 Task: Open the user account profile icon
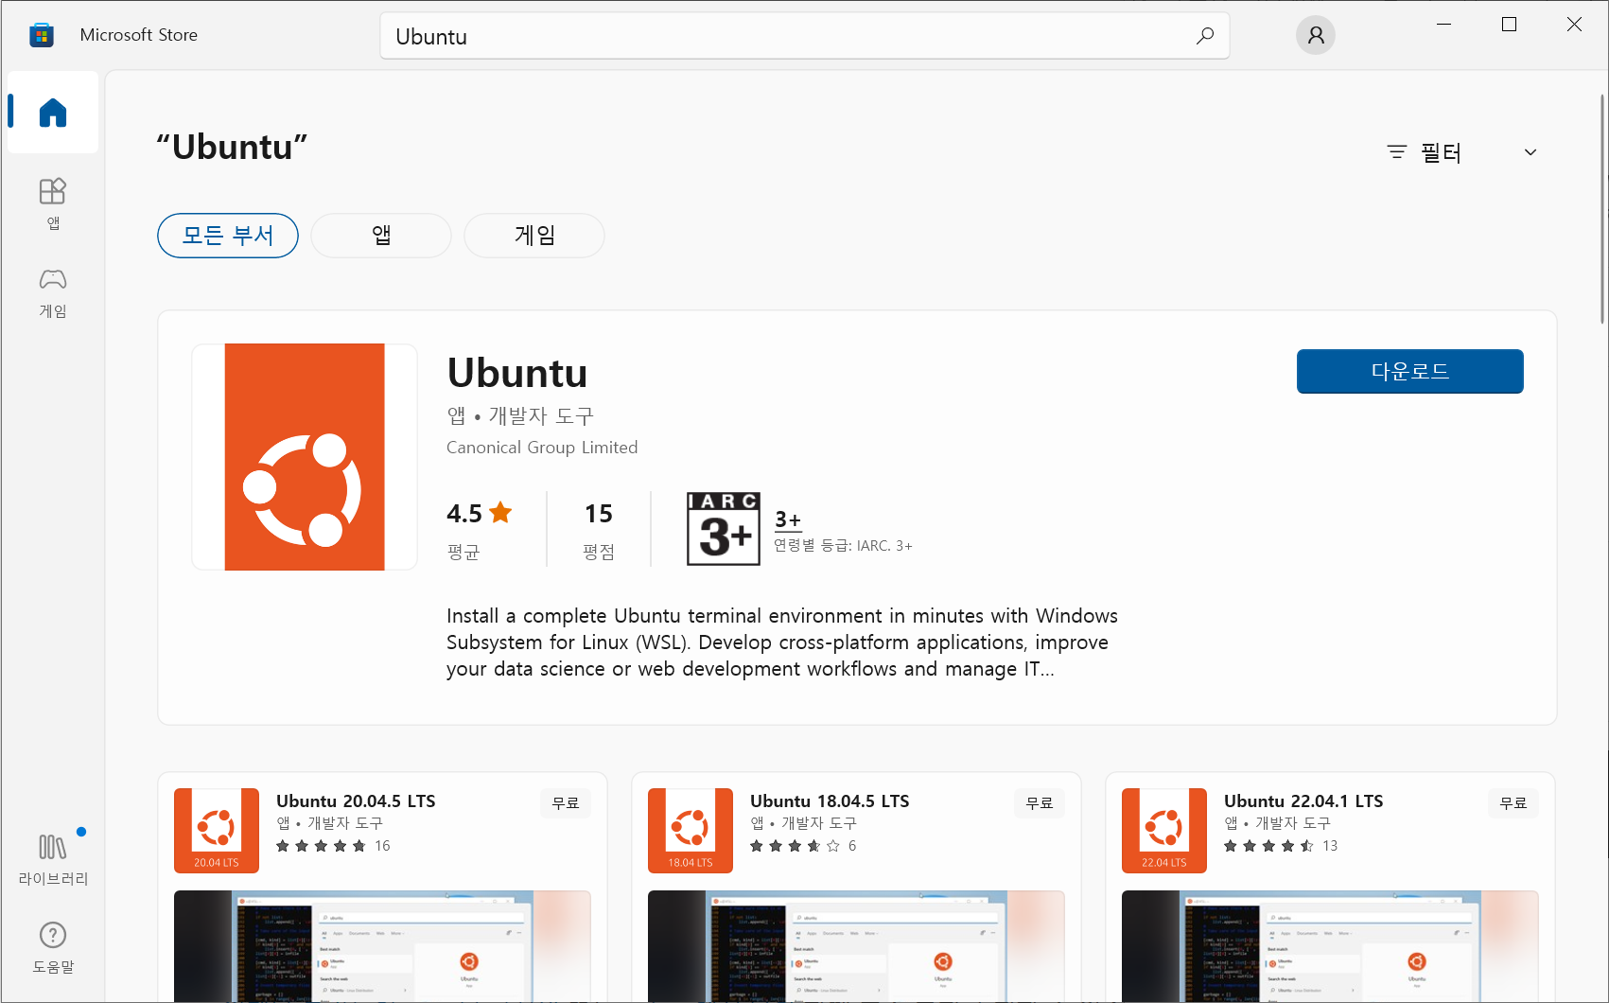click(1315, 35)
